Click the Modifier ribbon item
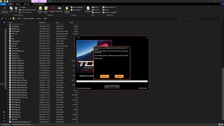Image resolution: width=224 pixels, height=126 pixels. 96,10
